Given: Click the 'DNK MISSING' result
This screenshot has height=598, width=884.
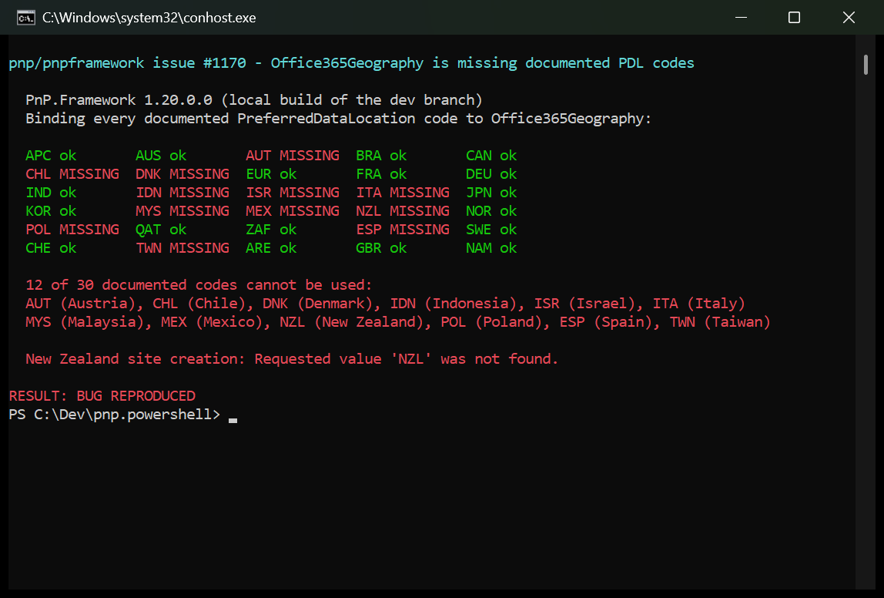Looking at the screenshot, I should click(182, 173).
